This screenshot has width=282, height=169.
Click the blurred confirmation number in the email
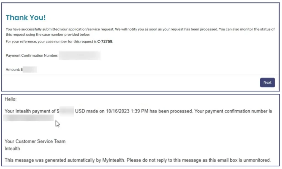tap(29, 118)
